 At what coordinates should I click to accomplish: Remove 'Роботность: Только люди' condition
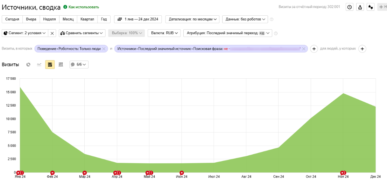[104, 49]
